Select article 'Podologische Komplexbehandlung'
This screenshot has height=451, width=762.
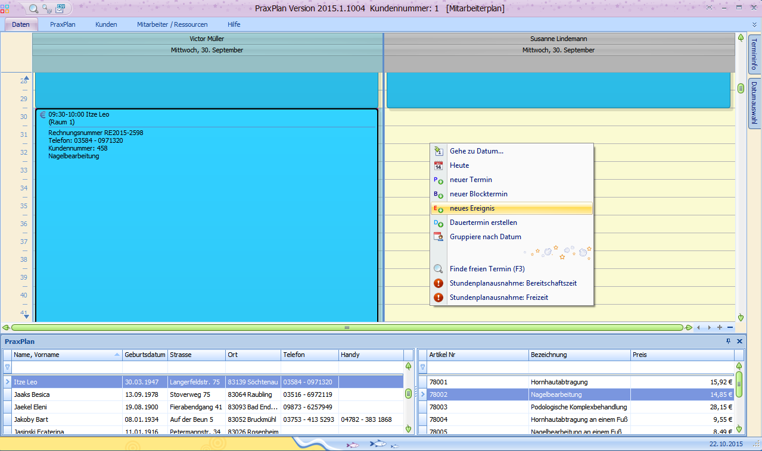pyautogui.click(x=579, y=407)
